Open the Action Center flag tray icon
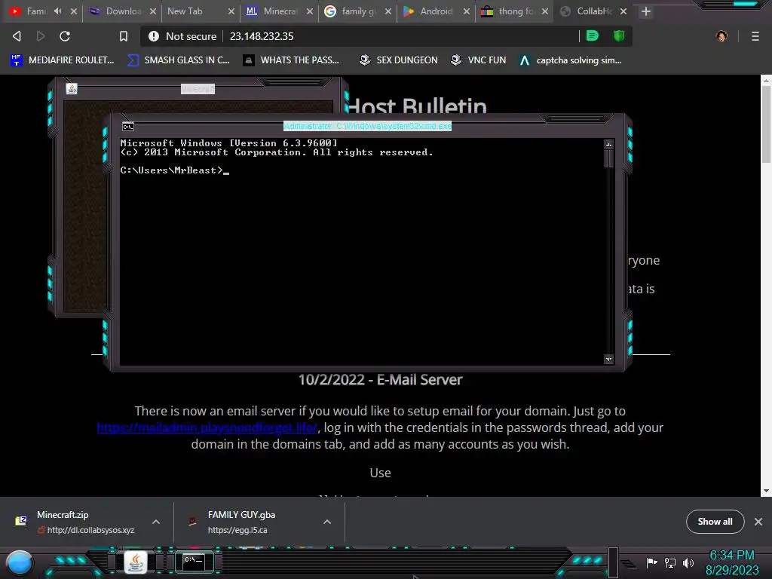This screenshot has width=772, height=579. click(x=652, y=562)
